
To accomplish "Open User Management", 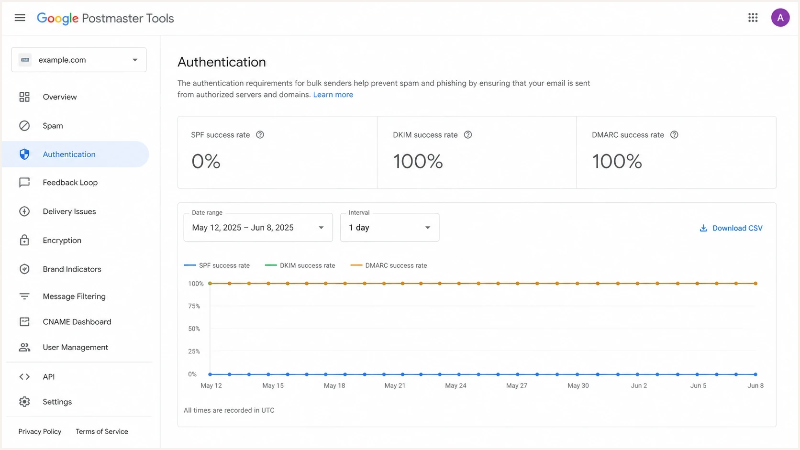I will [76, 348].
